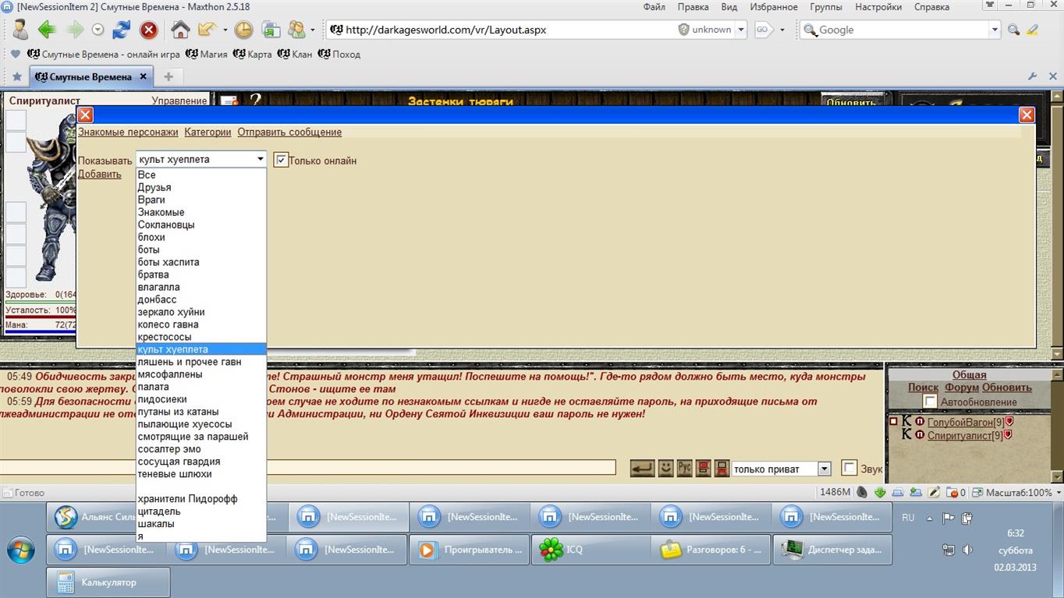Image resolution: width=1064 pixels, height=598 pixels.
Task: Toggle the Только онлайн checkbox
Action: (282, 160)
